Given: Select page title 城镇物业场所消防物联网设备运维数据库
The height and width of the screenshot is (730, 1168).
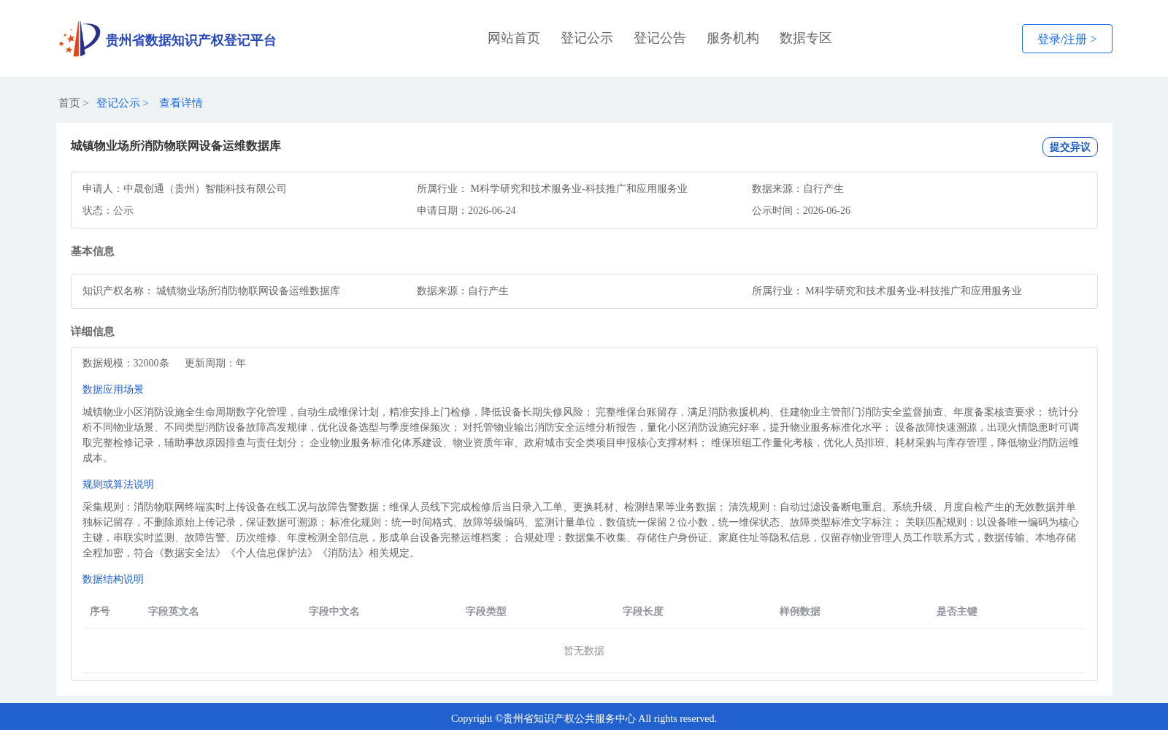Looking at the screenshot, I should coord(176,146).
